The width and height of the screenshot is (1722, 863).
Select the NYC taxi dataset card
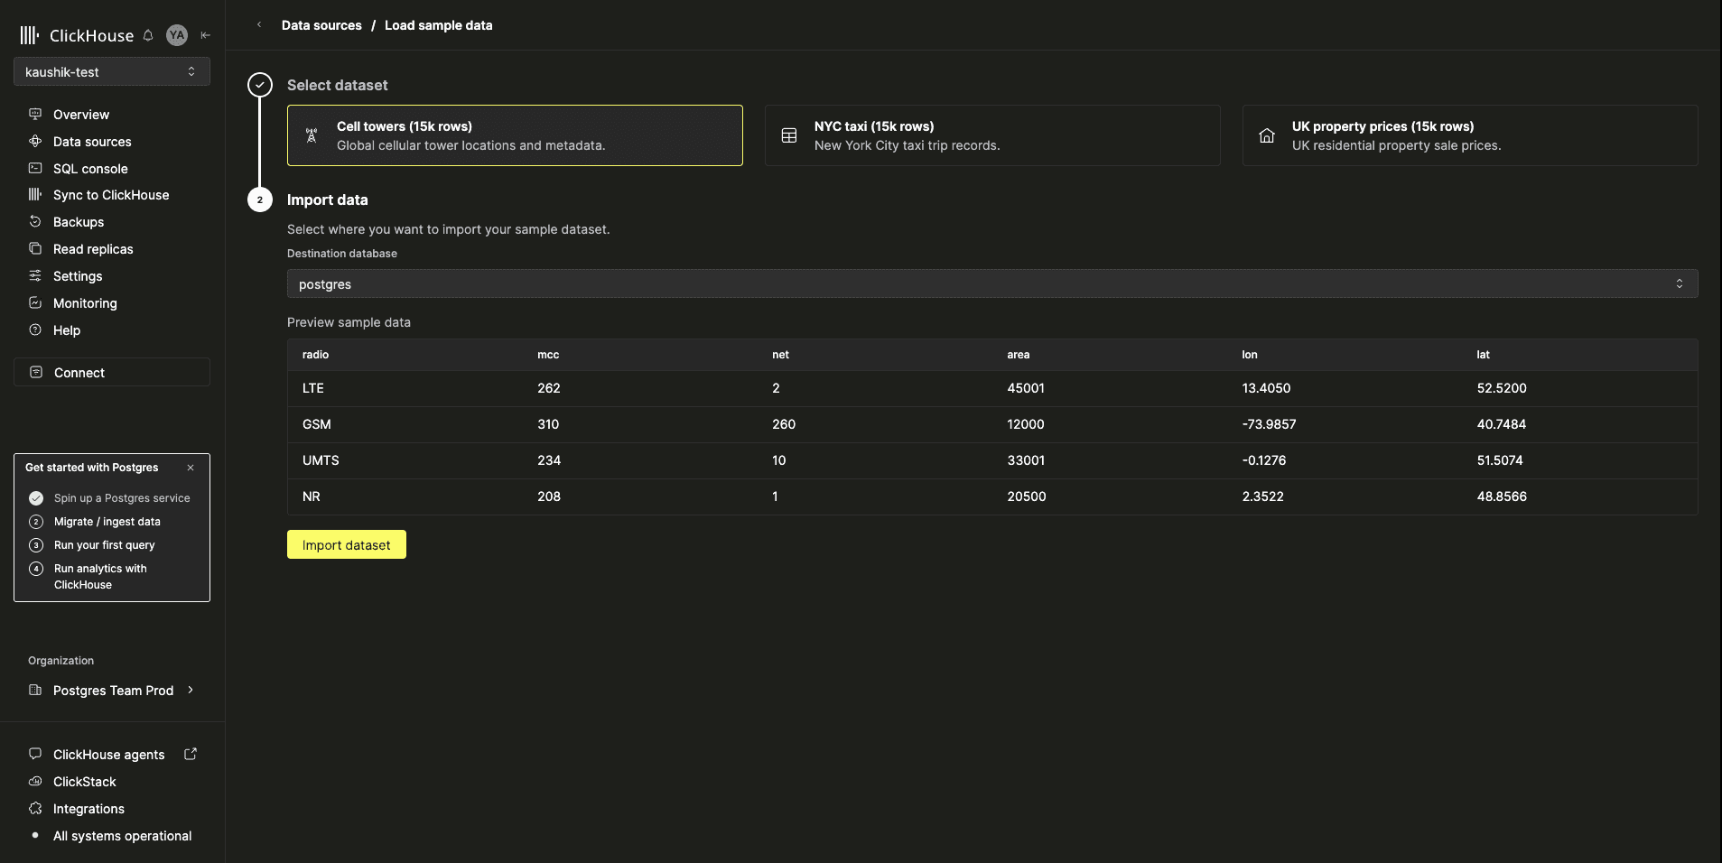[992, 135]
